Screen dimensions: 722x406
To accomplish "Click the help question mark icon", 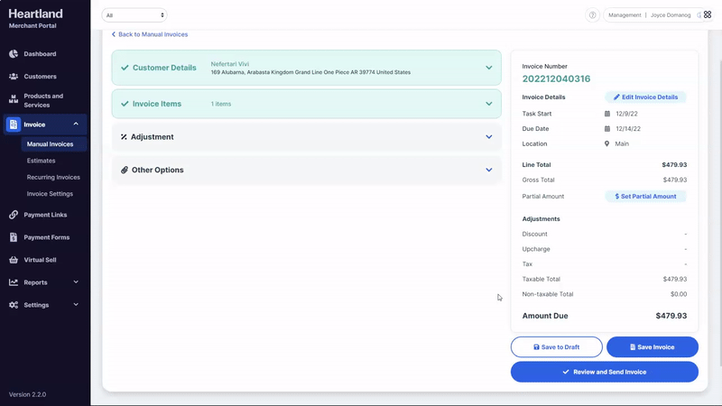I will coord(593,15).
